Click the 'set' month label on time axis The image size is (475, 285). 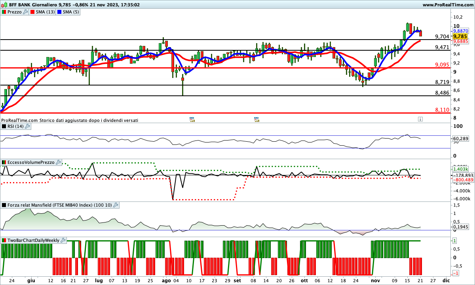point(237,280)
